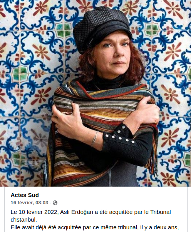The height and width of the screenshot is (232, 191).
Task: Click the line starting Elle avait déjà
Action: pos(94,227)
